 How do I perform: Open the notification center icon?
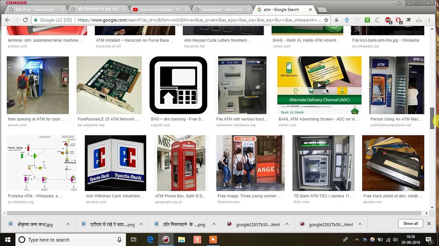429,240
